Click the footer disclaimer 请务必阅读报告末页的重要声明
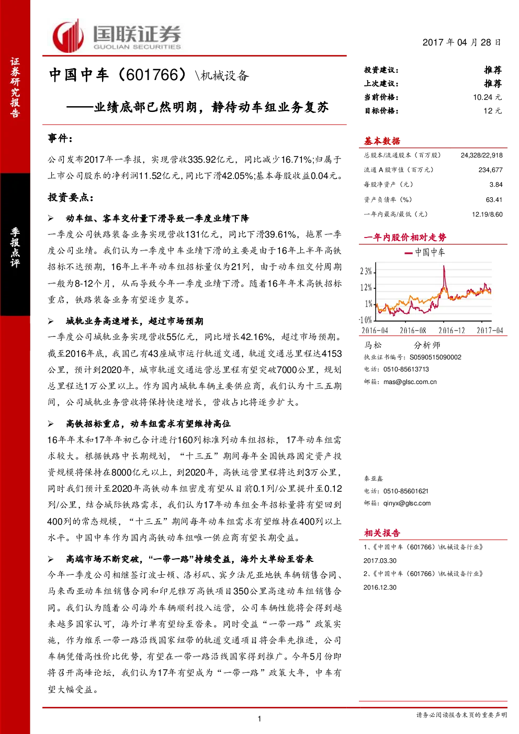The width and height of the screenshot is (519, 734). tap(461, 715)
